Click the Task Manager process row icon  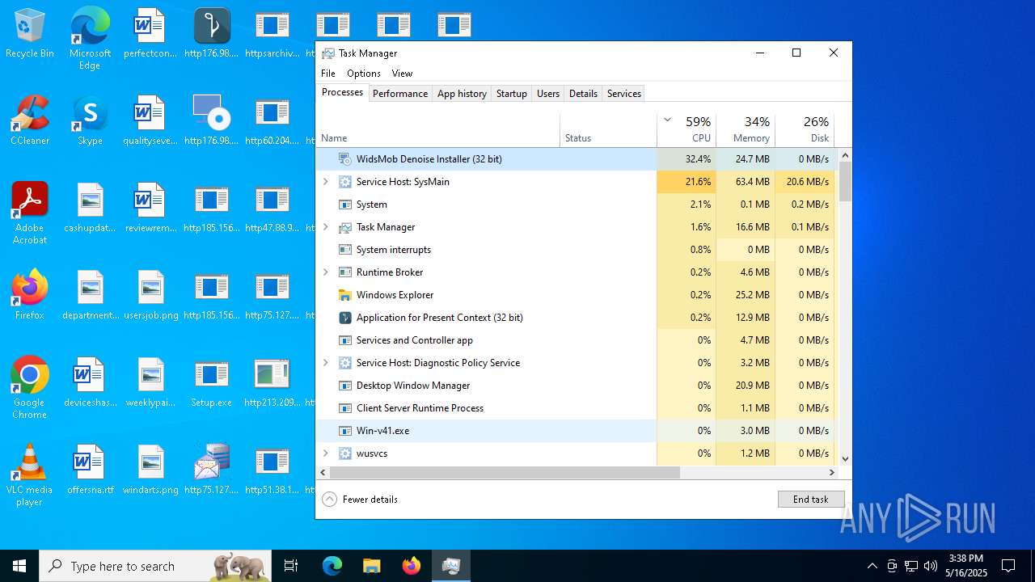(x=345, y=227)
